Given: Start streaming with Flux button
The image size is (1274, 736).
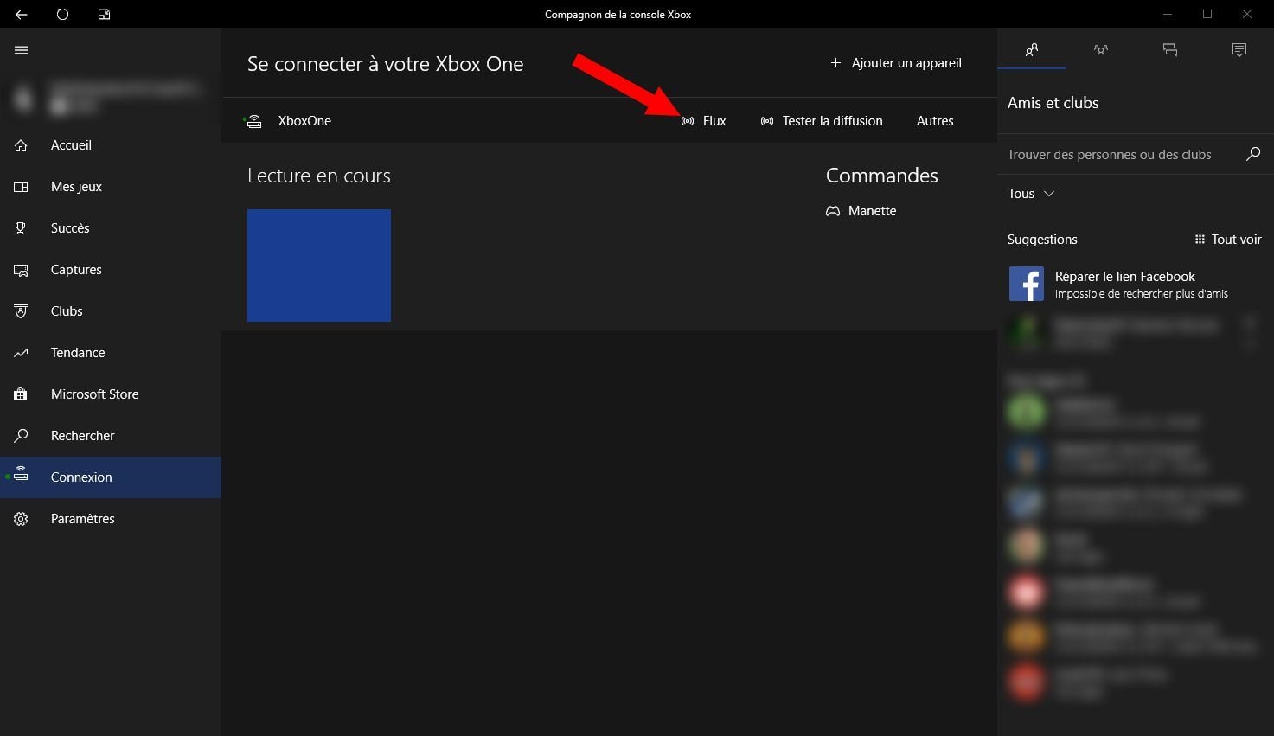Looking at the screenshot, I should (704, 121).
